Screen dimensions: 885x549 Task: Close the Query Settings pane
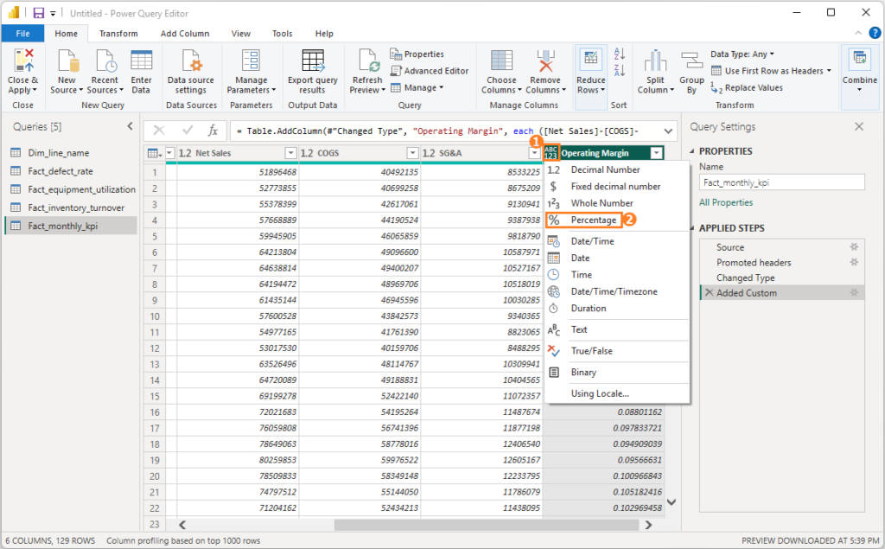point(859,126)
